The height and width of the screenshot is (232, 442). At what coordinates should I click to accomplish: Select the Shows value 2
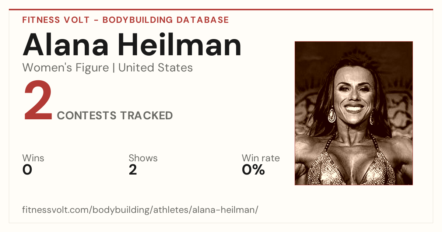point(133,170)
